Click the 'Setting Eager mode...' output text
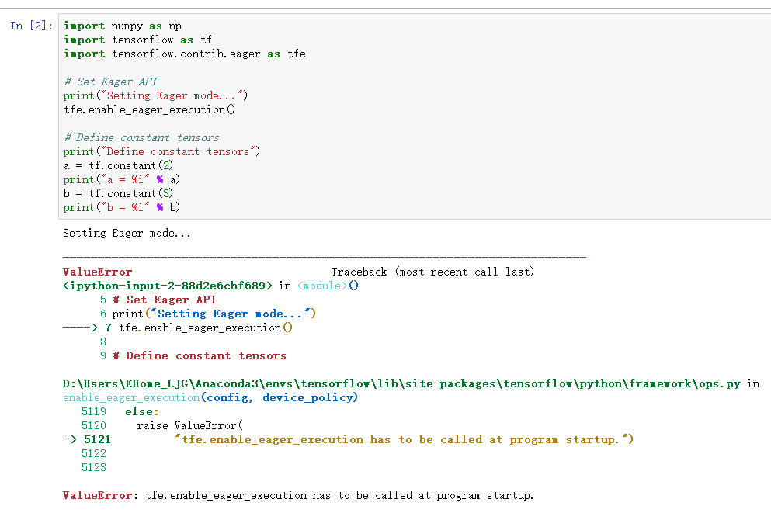 (x=127, y=233)
